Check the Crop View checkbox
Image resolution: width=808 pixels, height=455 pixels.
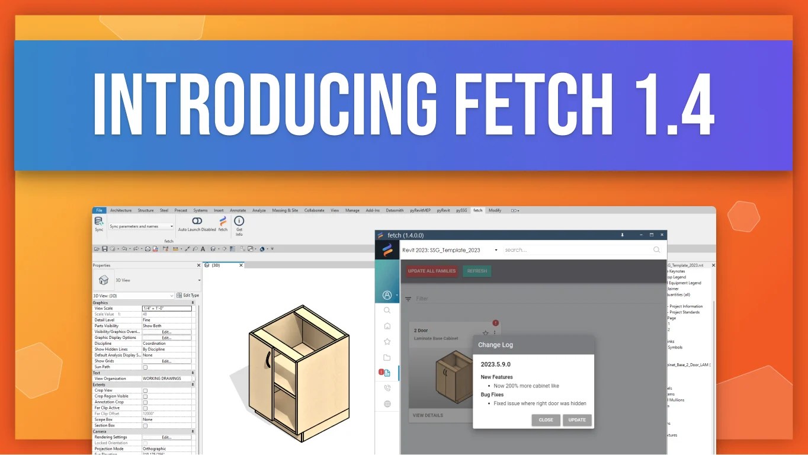pos(145,390)
